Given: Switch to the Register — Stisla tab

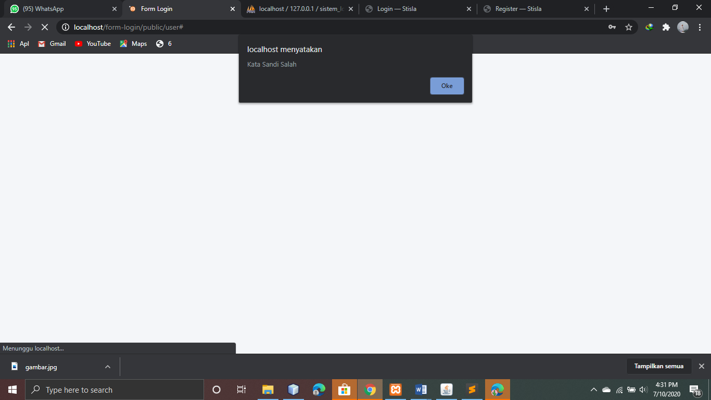Looking at the screenshot, I should pos(536,9).
